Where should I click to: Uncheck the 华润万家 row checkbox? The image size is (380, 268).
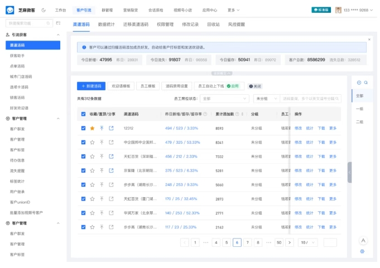83,213
